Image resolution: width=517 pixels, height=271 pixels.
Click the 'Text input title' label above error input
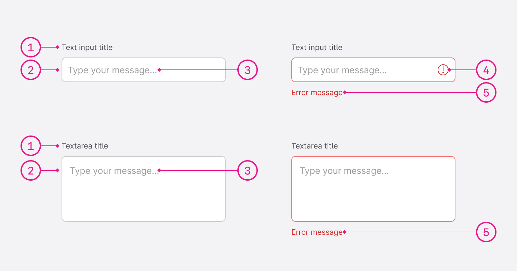pyautogui.click(x=317, y=47)
